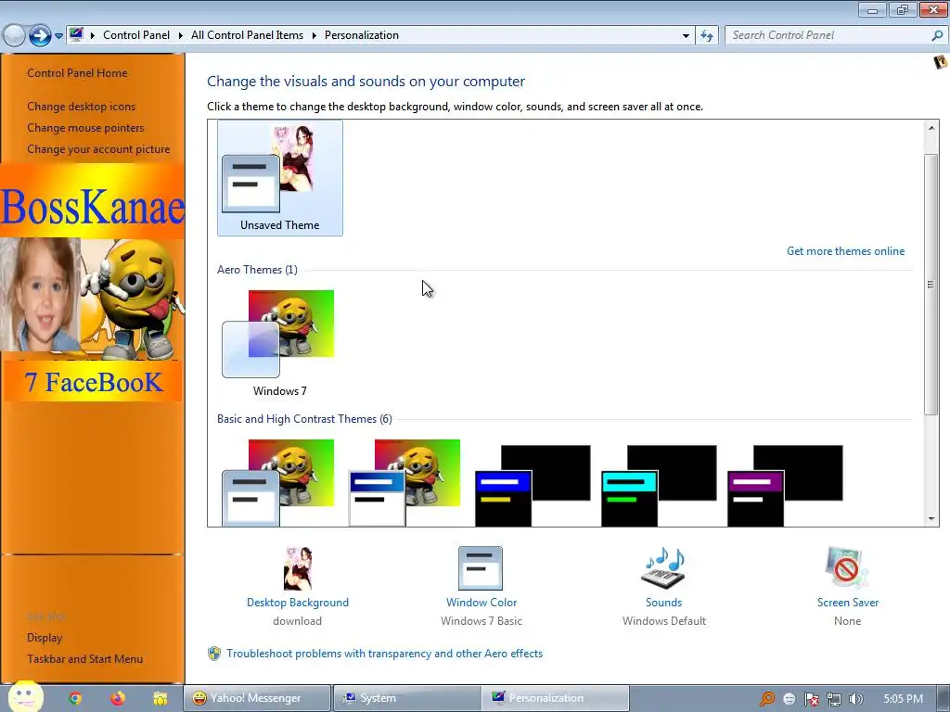Click Get more themes online link
The image size is (950, 712).
(845, 251)
